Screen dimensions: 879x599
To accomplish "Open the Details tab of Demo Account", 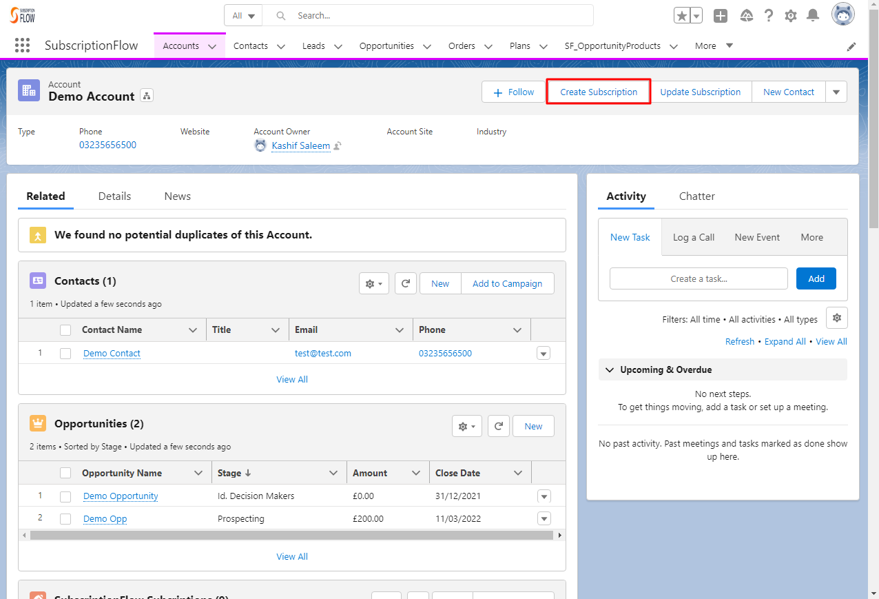I will pos(114,196).
